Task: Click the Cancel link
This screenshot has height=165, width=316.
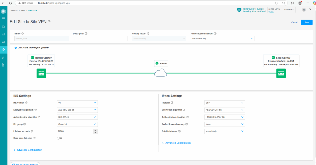Action: (294, 22)
